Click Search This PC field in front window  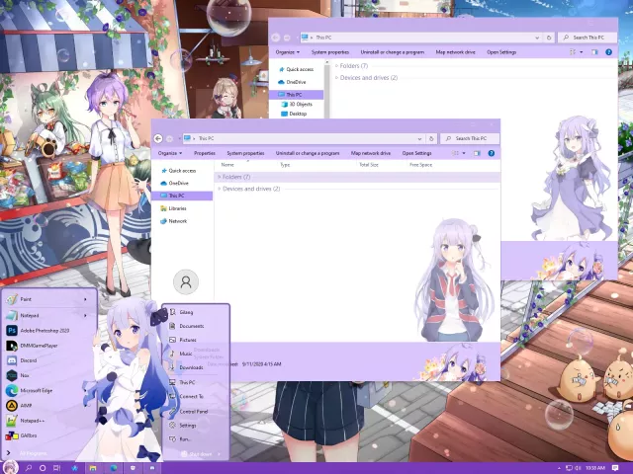coord(470,138)
